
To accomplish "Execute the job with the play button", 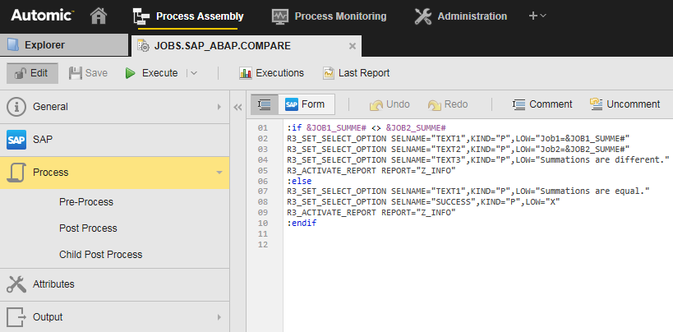I will click(x=151, y=73).
